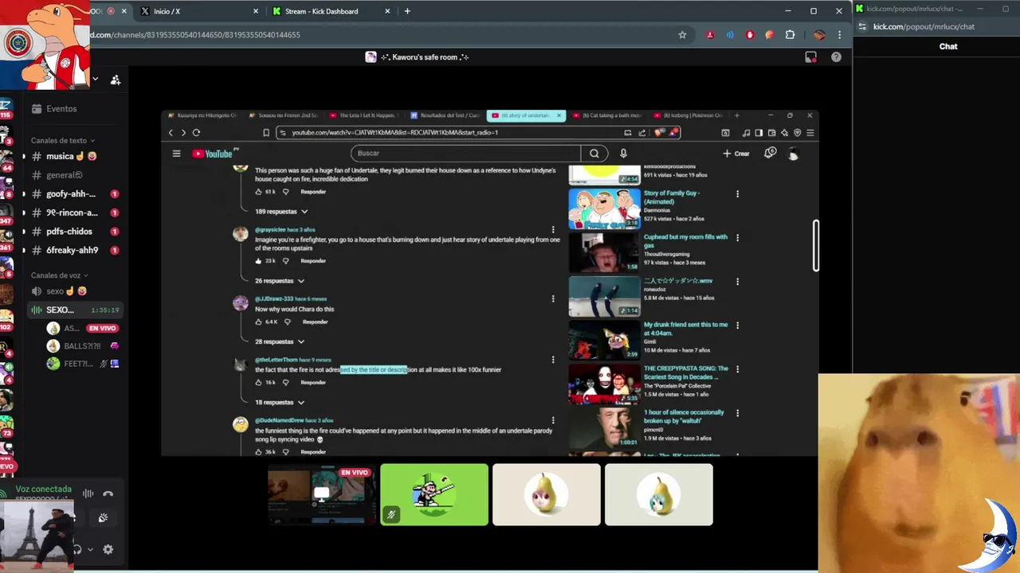This screenshot has width=1020, height=573.
Task: Open Discord soundboard activity icon
Action: click(103, 518)
